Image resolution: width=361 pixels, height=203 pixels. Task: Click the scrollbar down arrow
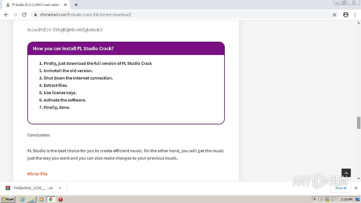tap(359, 178)
